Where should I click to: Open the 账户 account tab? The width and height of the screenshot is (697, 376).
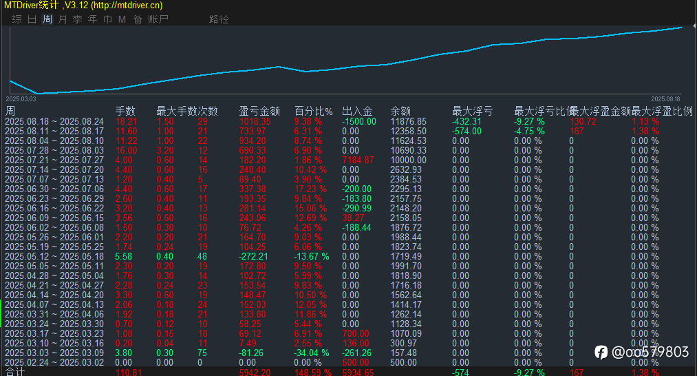coord(158,19)
